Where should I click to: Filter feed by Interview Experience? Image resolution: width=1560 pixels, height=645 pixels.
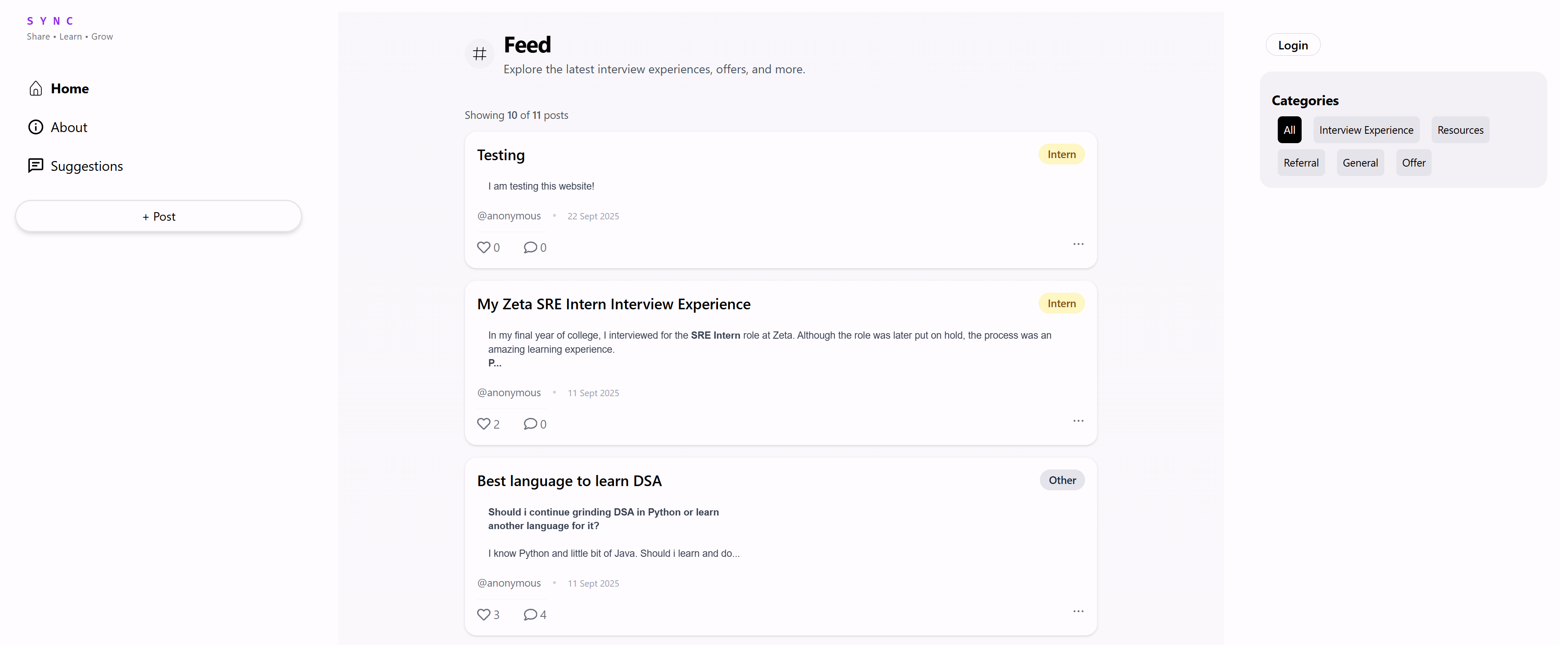pos(1366,130)
